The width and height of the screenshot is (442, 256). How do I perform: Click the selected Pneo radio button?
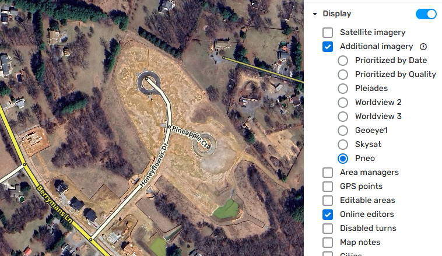pos(343,159)
